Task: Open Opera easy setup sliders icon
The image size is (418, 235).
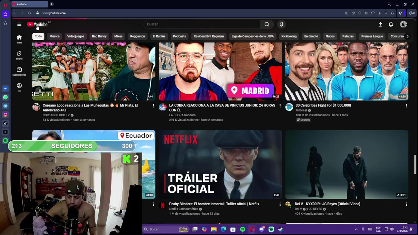Action: [386, 13]
